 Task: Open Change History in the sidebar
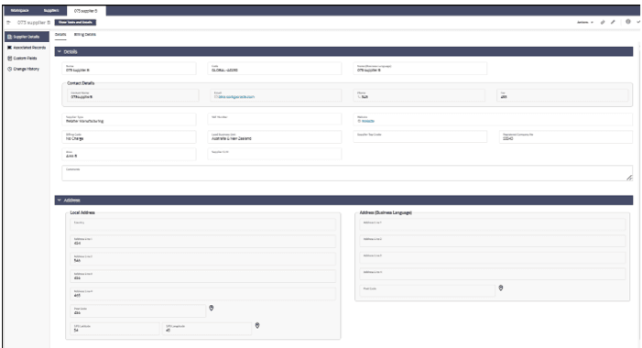tap(27, 69)
